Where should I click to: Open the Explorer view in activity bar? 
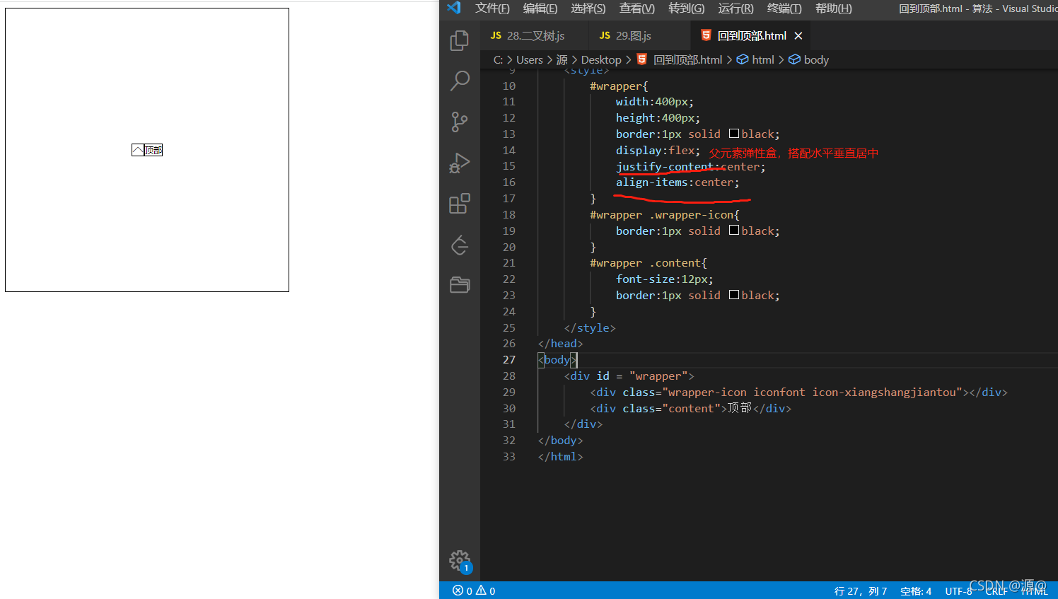(x=460, y=40)
